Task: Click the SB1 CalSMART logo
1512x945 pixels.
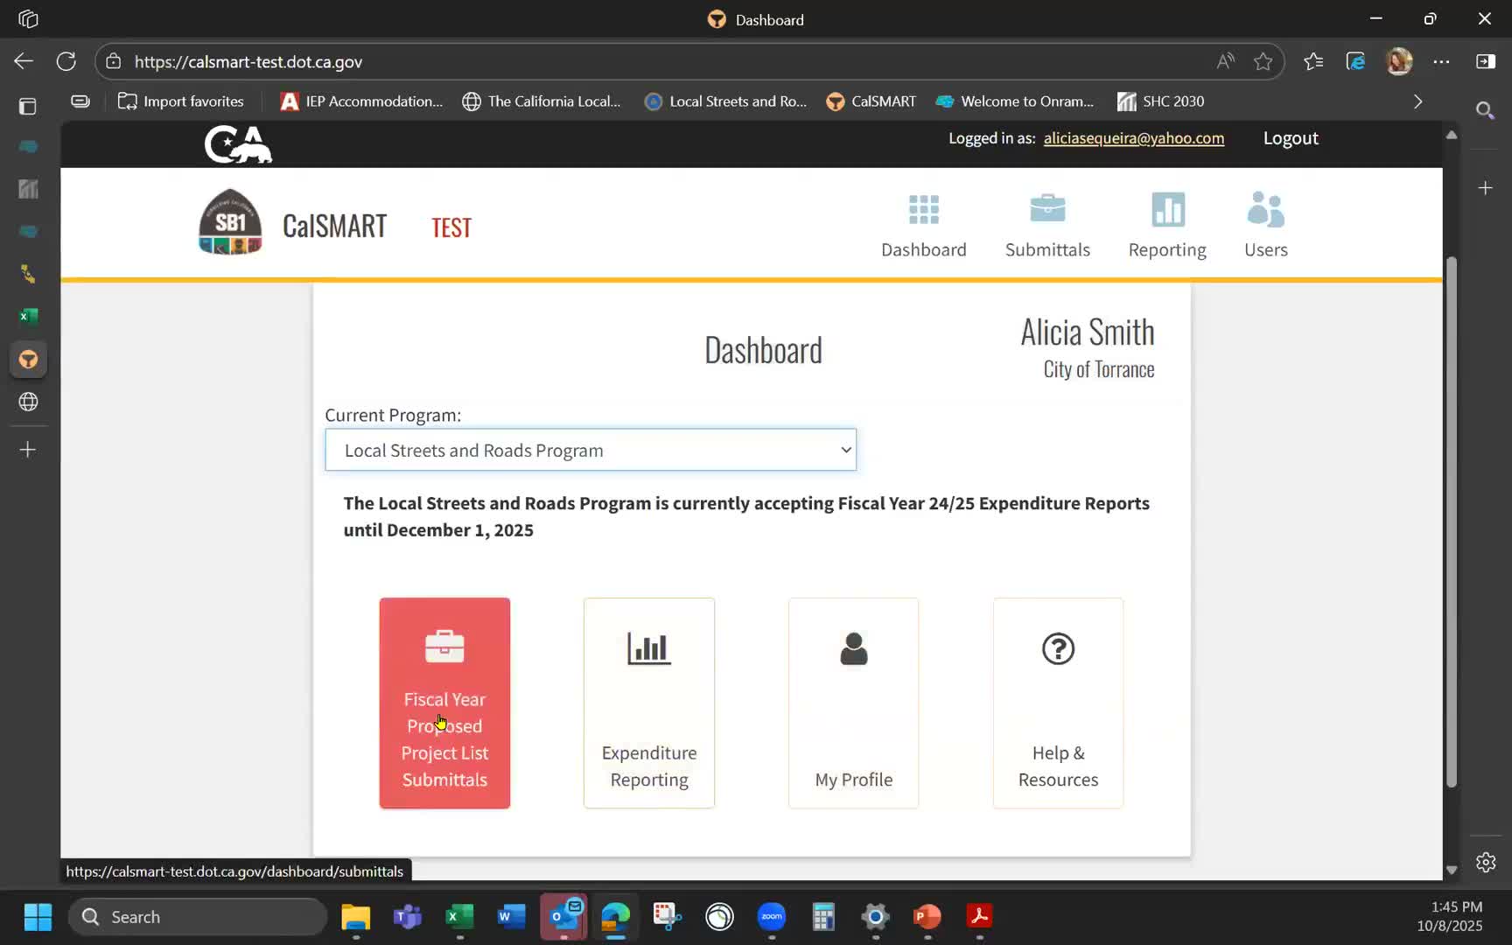Action: click(230, 223)
